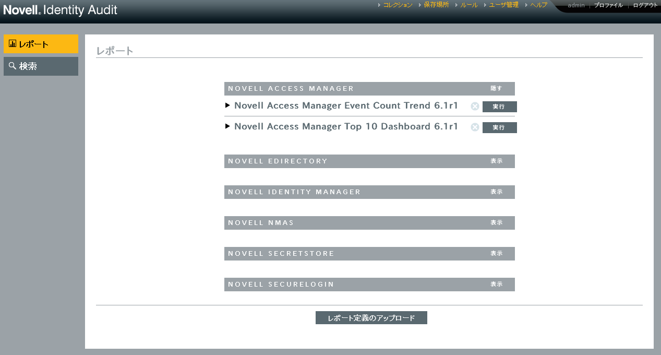The width and height of the screenshot is (661, 355).
Task: Show the Novell NMAS reports with 表示
Action: 496,223
